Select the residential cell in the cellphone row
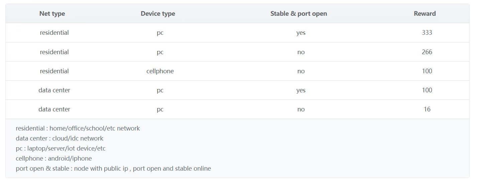The image size is (482, 182). tap(54, 71)
